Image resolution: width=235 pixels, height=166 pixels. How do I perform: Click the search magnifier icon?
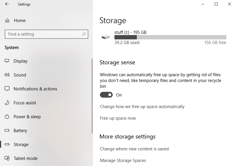[x=84, y=34]
